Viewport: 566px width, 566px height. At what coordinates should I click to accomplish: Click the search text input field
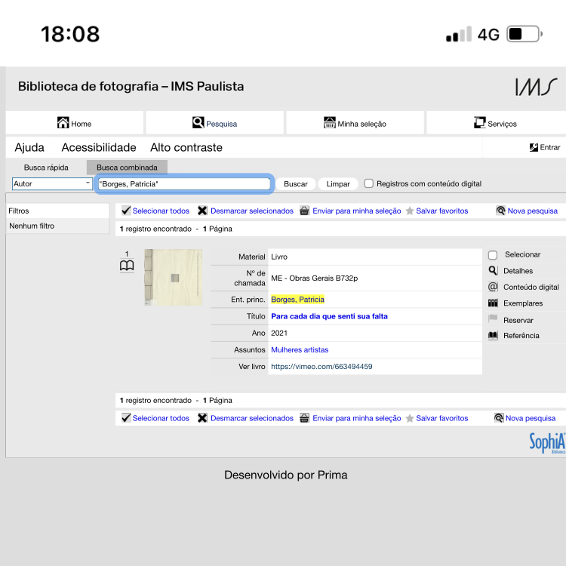click(184, 183)
